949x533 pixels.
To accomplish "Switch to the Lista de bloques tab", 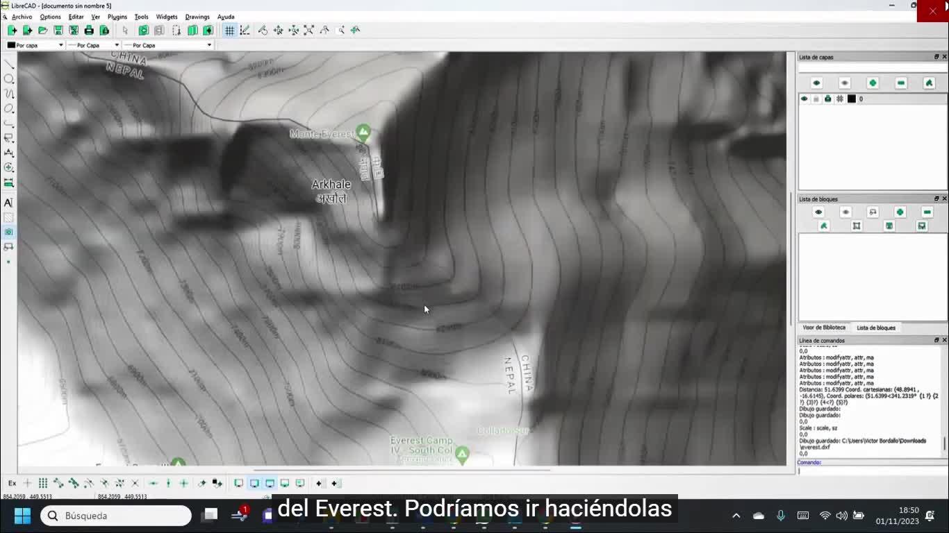I will click(x=876, y=328).
